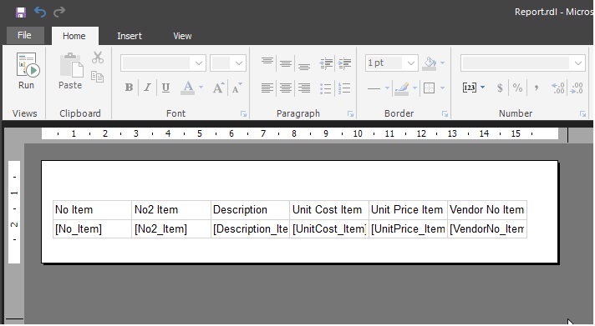Select the No2 Item header cell
The height and width of the screenshot is (326, 595).
[171, 210]
